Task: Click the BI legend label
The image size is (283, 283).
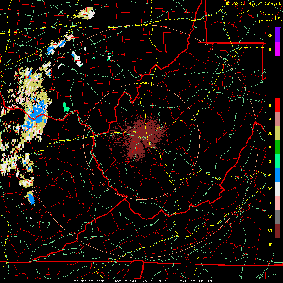Action: click(x=270, y=231)
